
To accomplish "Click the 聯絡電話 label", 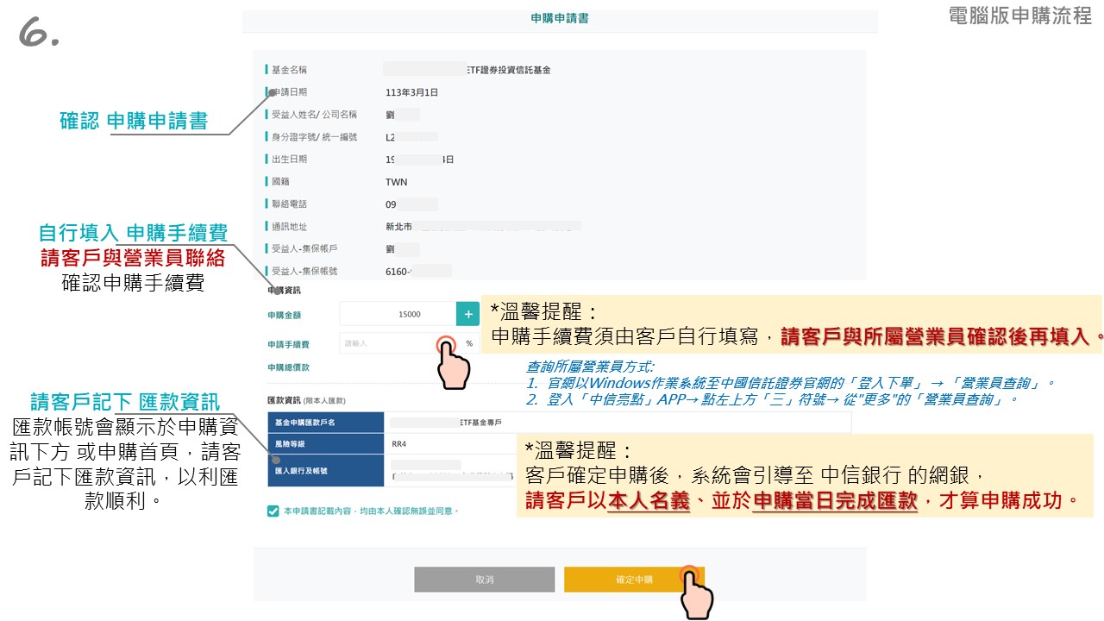I will 289,204.
